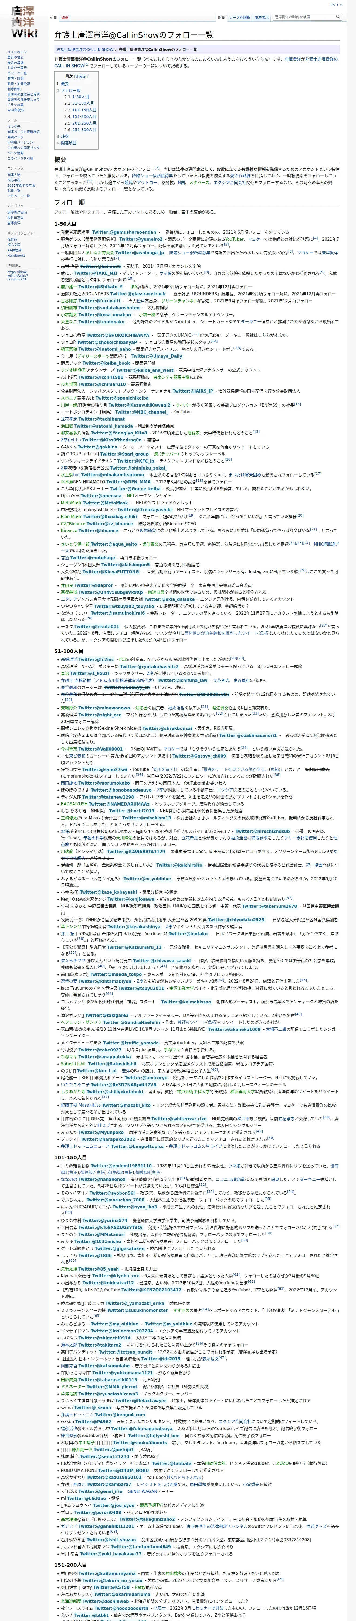Open Twitter:@keiba_book link
This screenshot has height=1621, width=356.
click(106, 363)
